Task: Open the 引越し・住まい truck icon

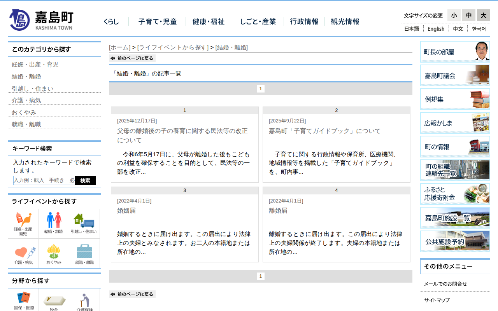Action: click(84, 224)
